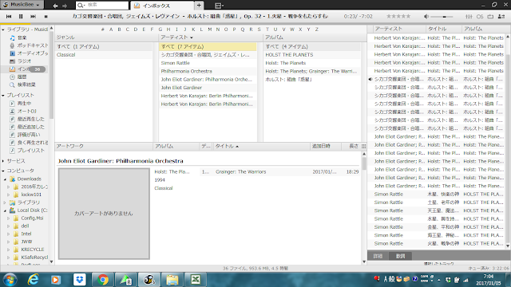The image size is (511, 287).
Task: Go forward with the navigation arrow
Action: tap(65, 6)
